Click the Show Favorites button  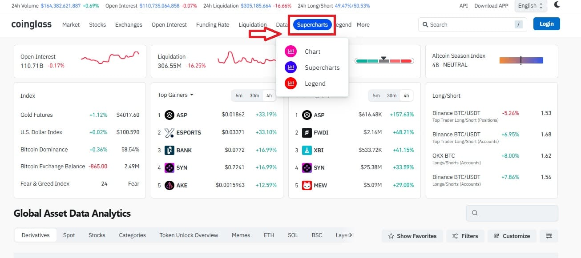click(x=412, y=236)
